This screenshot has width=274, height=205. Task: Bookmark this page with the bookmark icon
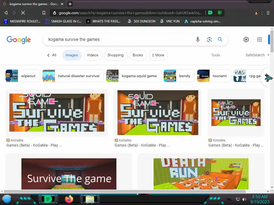coord(44,13)
